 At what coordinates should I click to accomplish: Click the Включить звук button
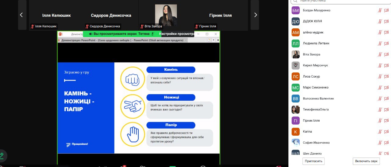pyautogui.click(x=367, y=161)
